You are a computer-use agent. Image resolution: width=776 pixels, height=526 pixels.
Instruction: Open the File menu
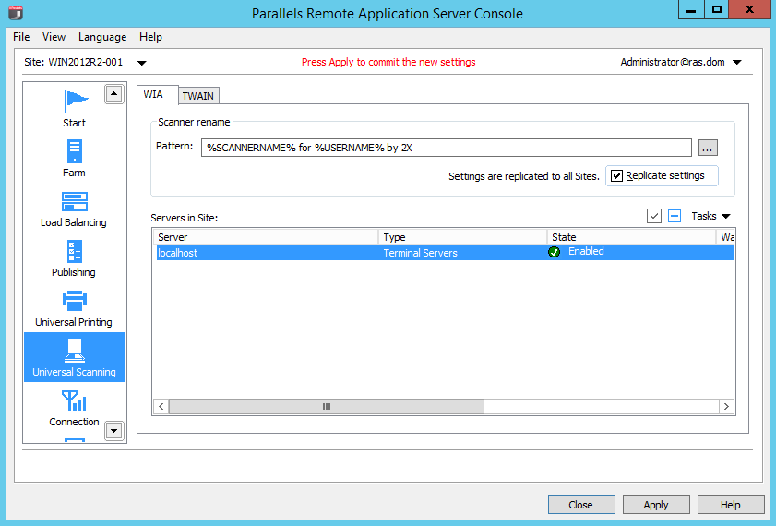click(21, 37)
